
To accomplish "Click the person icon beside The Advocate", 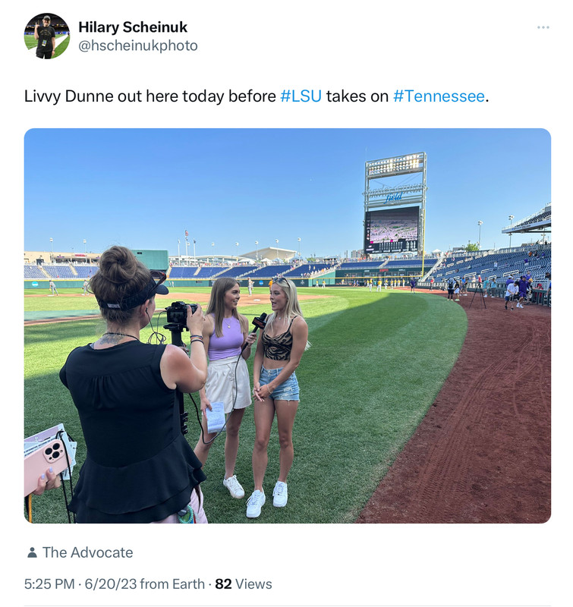I will click(x=32, y=553).
